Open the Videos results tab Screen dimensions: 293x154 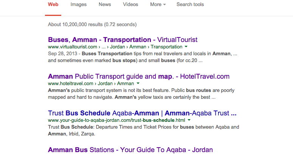[130, 5]
